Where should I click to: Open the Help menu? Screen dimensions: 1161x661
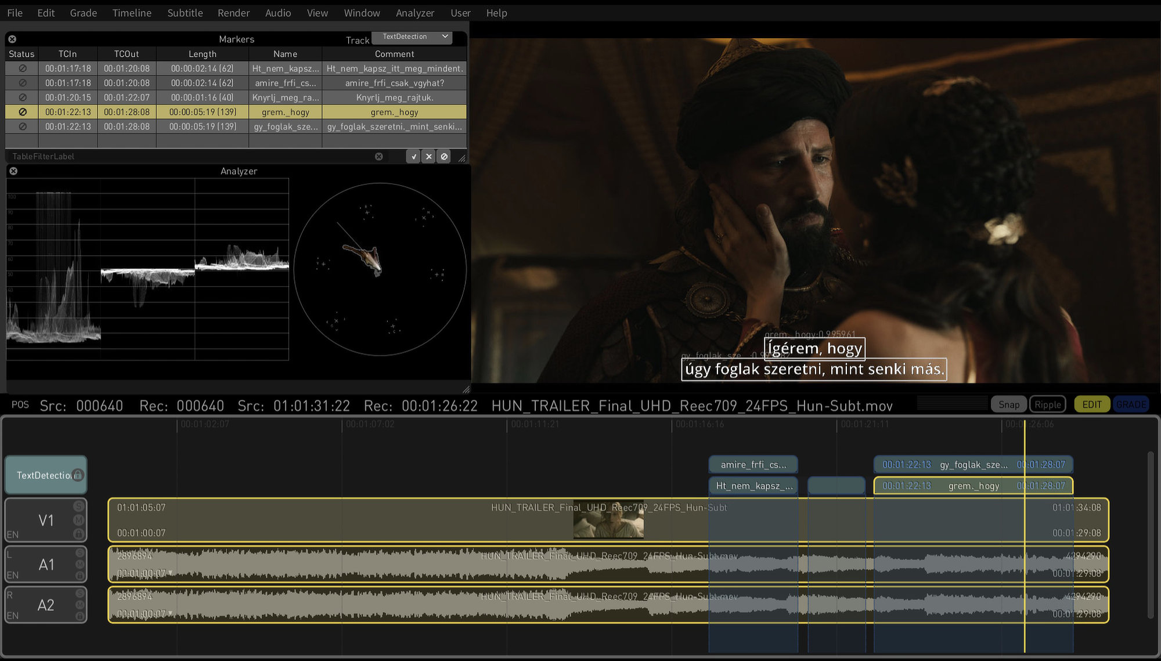(x=496, y=13)
